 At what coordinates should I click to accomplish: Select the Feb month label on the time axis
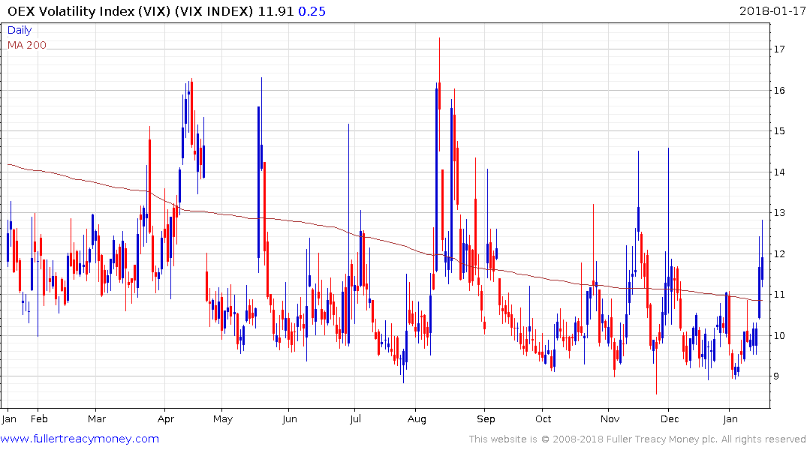39,419
